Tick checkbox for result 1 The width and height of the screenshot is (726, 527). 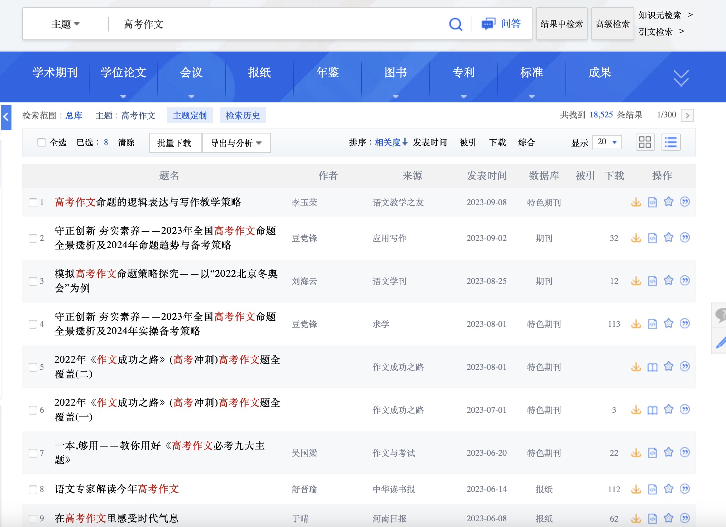click(x=33, y=203)
